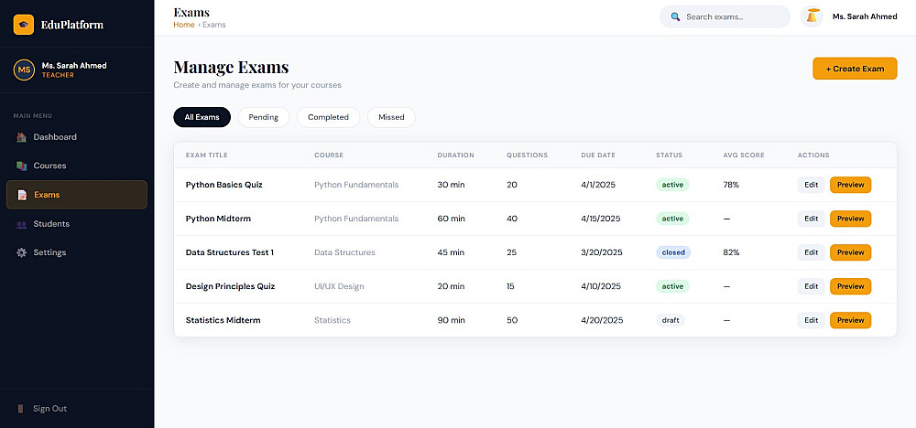Click the MS avatar circle in sidebar
Image resolution: width=916 pixels, height=428 pixels.
pyautogui.click(x=24, y=70)
